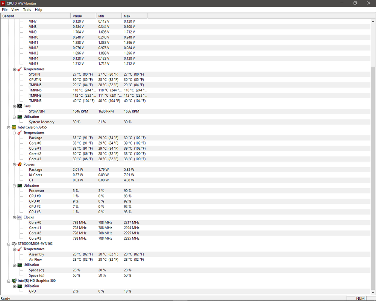Viewport: 376px width, 301px height.
Task: Open the Tools menu
Action: (x=27, y=10)
